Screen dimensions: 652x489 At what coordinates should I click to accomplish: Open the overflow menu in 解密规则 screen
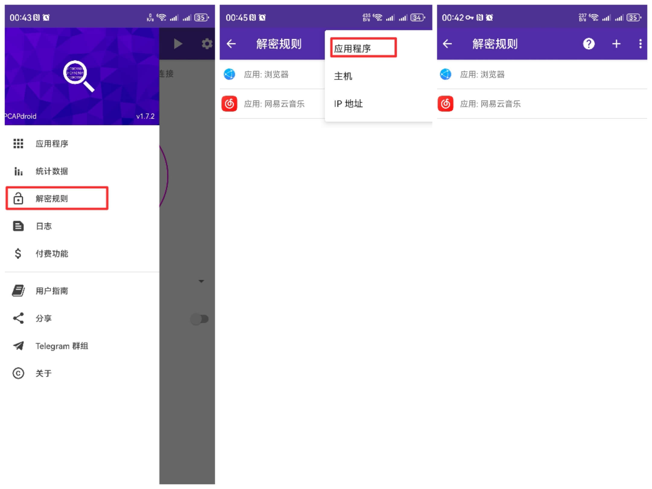(x=640, y=44)
